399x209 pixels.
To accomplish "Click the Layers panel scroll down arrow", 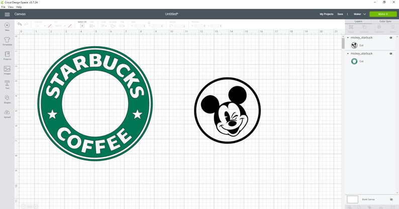I will [397, 193].
